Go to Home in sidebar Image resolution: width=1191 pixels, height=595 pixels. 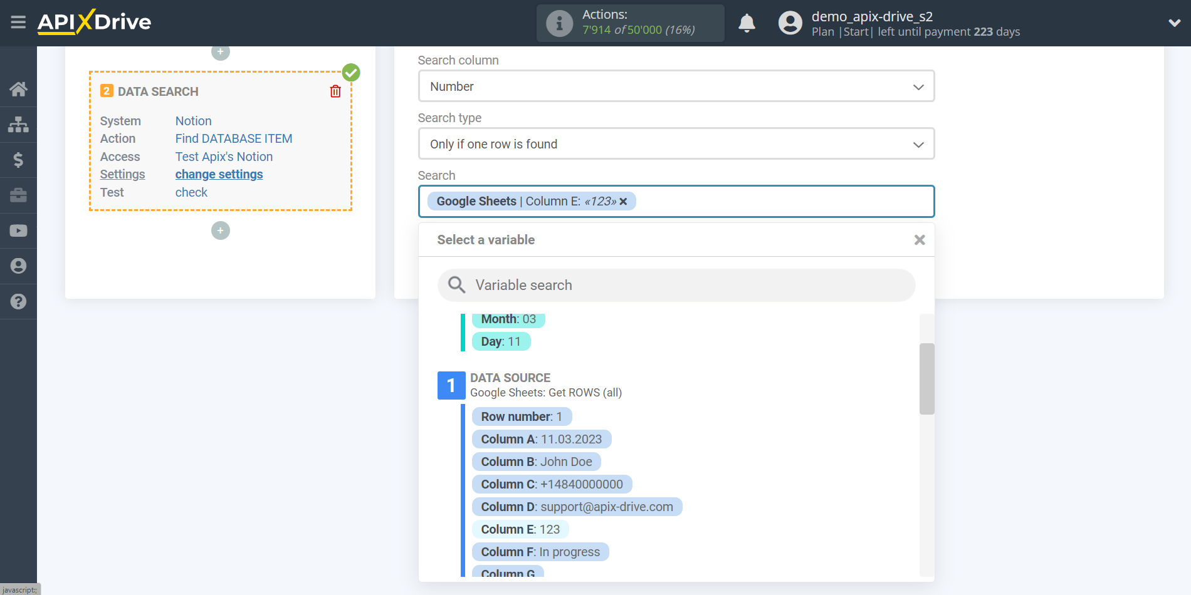tap(18, 89)
